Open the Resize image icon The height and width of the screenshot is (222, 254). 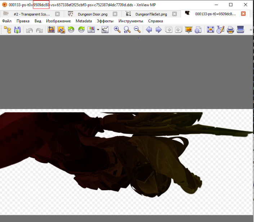[x=61, y=30]
